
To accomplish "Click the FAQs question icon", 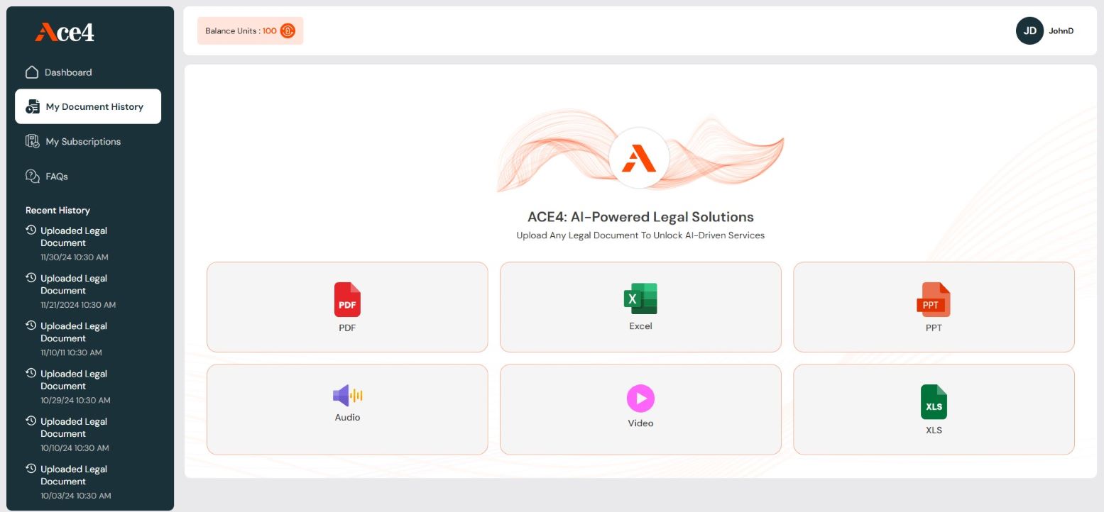I will point(33,177).
